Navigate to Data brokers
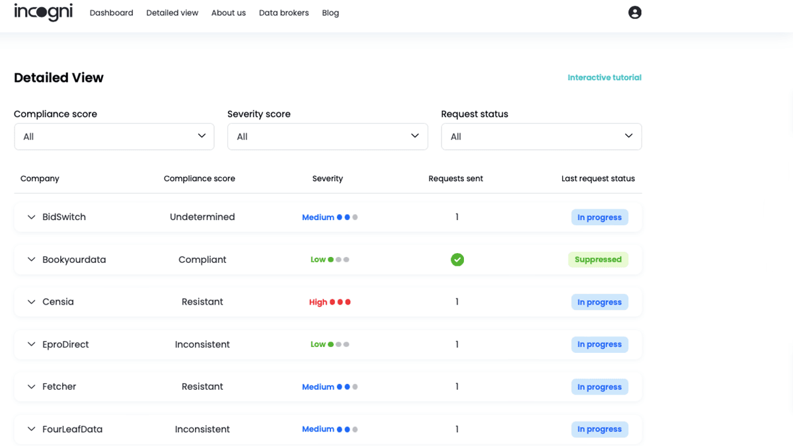The height and width of the screenshot is (446, 793). pyautogui.click(x=283, y=13)
